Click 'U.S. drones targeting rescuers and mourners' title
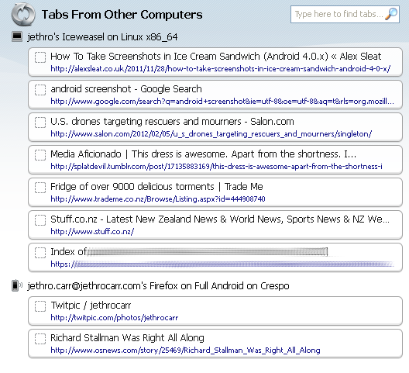Viewport: 409px width, 373px height. click(172, 122)
